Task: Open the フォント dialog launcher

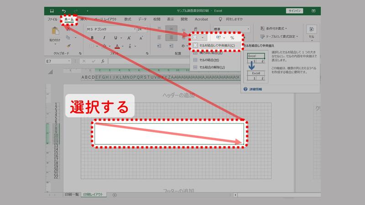Action: click(147, 53)
